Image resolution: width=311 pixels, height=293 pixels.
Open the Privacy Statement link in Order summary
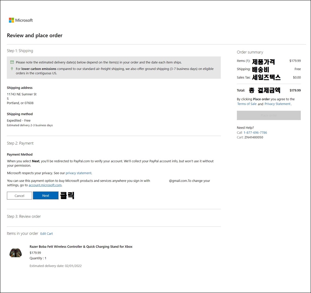(x=278, y=104)
